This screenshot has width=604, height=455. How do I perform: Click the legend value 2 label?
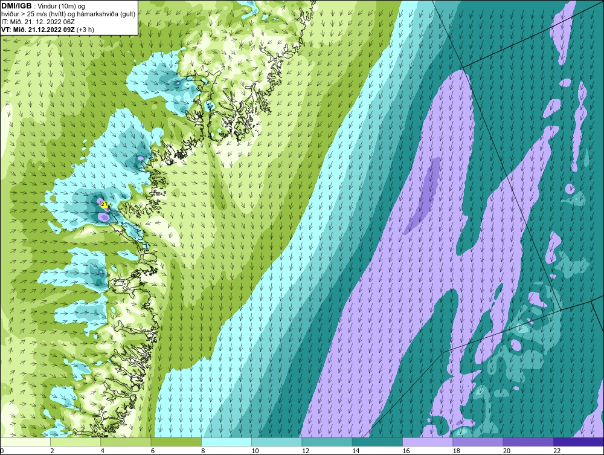tap(53, 451)
